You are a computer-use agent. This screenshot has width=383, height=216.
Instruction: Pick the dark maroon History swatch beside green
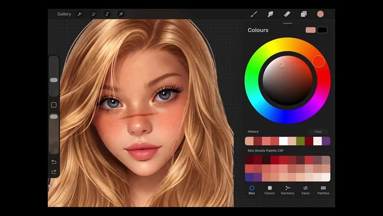pos(309,141)
